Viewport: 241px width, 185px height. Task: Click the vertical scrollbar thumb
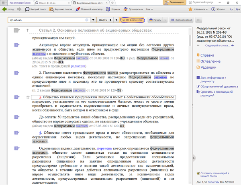pos(190,40)
